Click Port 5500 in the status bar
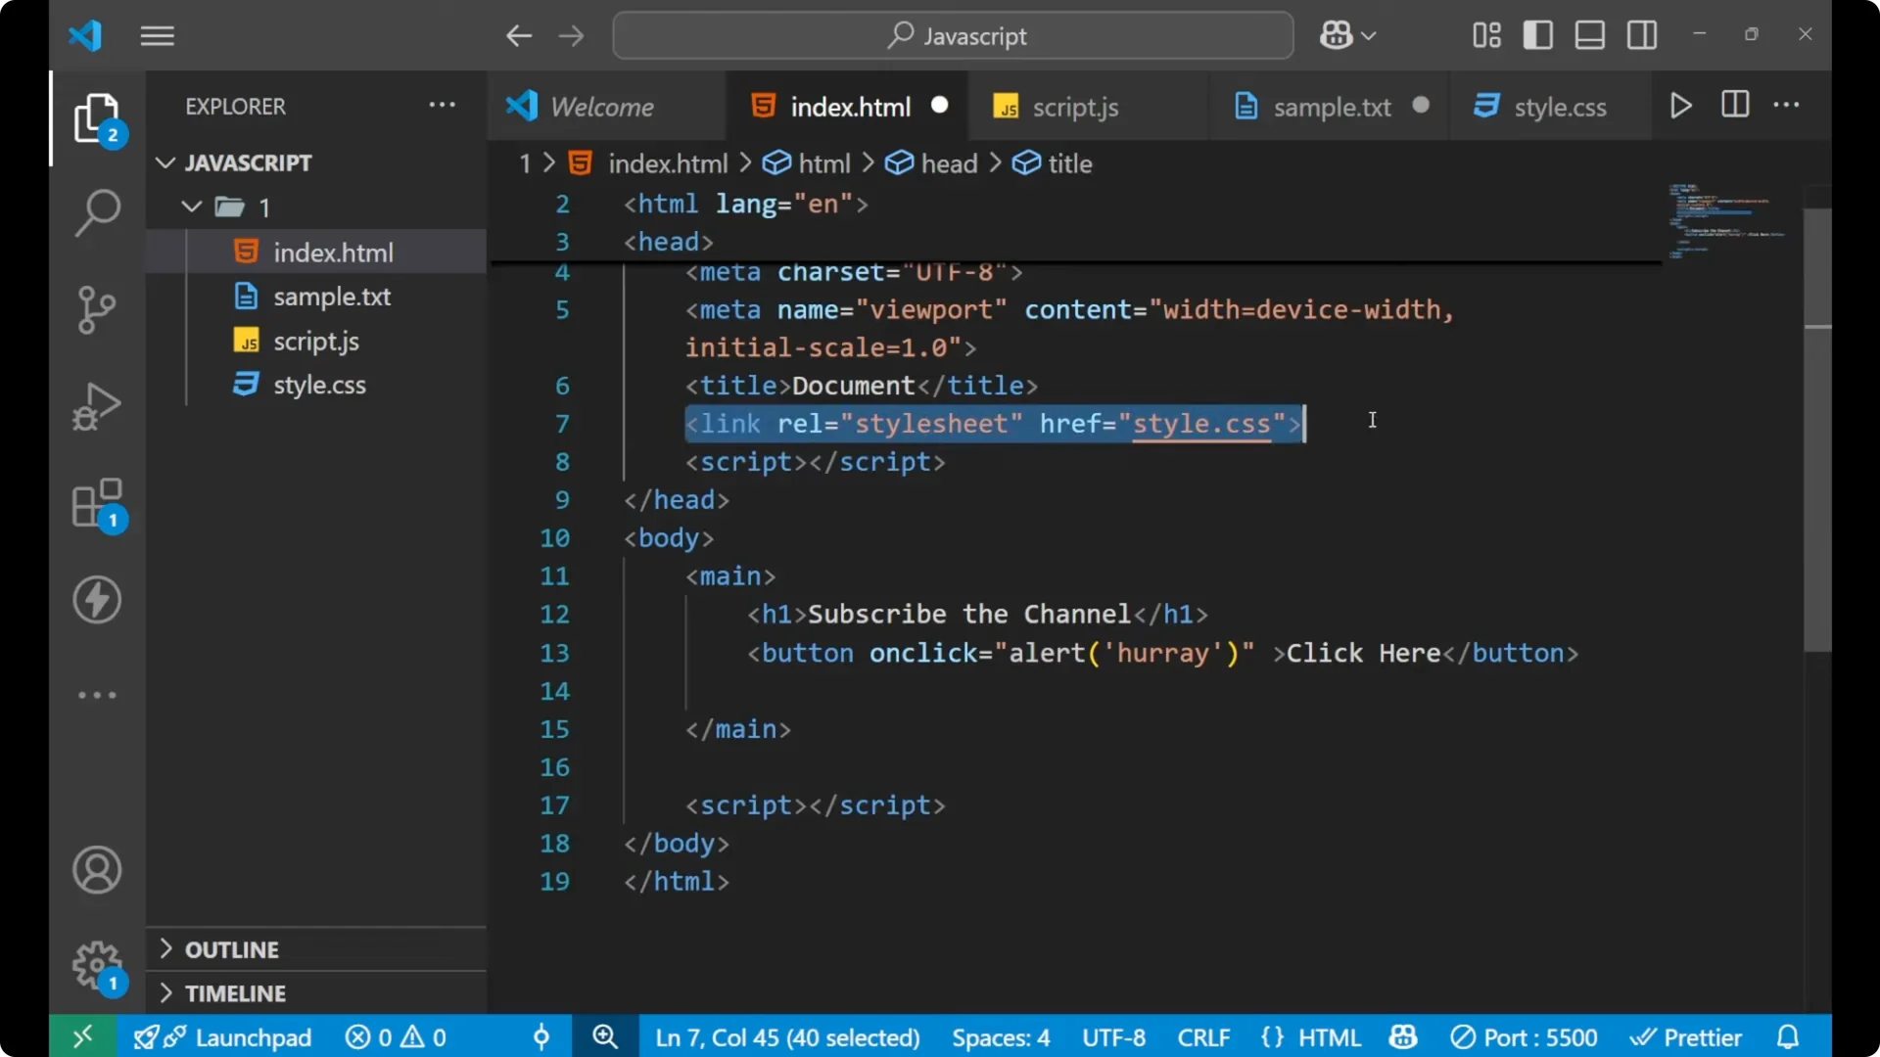This screenshot has width=1880, height=1057. coord(1524,1036)
